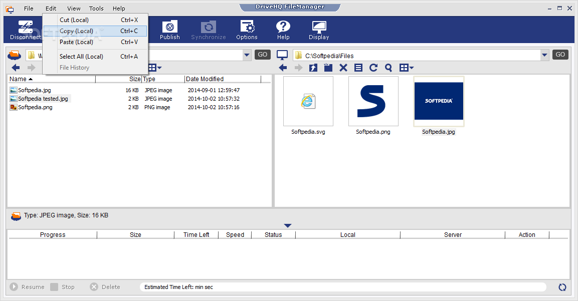Create a new folder in local pane
Screen dimensions: 578x301
[x=328, y=68]
